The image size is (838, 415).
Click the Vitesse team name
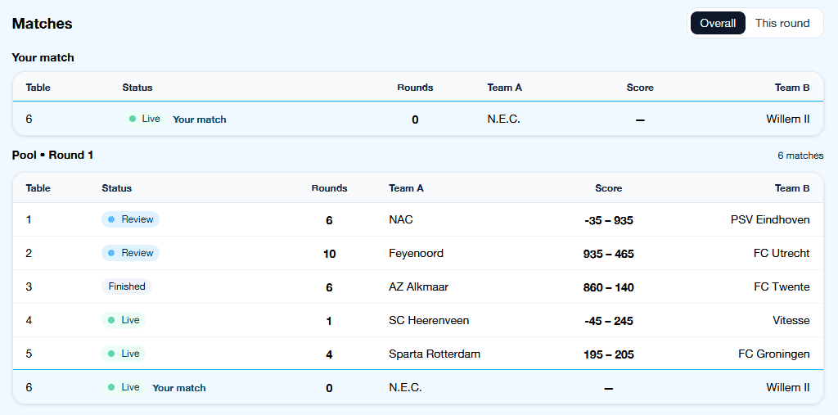(x=791, y=320)
